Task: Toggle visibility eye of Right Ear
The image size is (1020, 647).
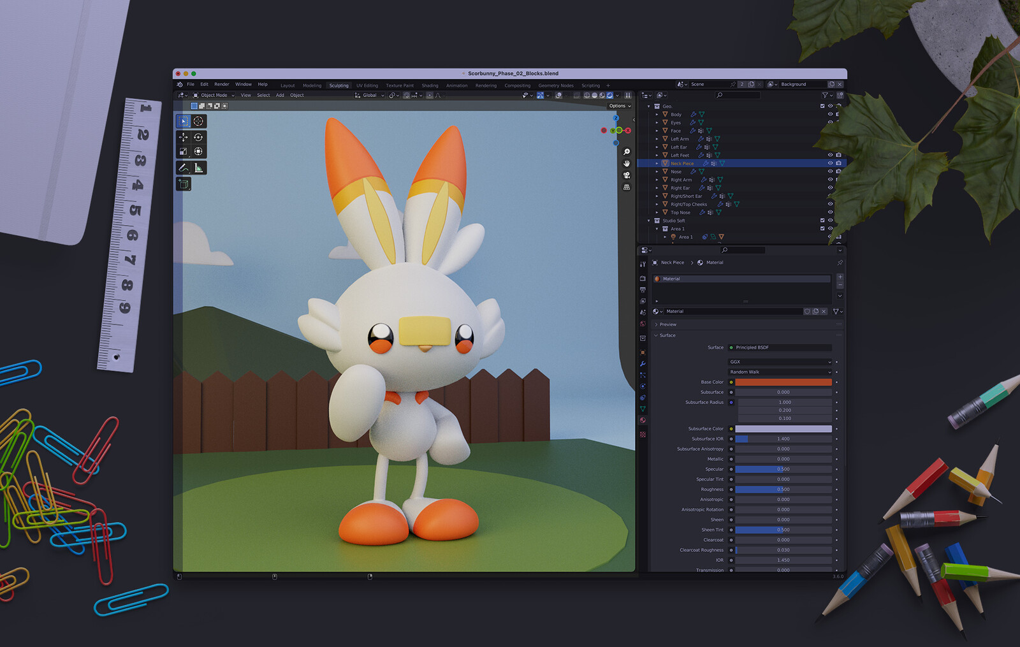Action: (x=830, y=188)
